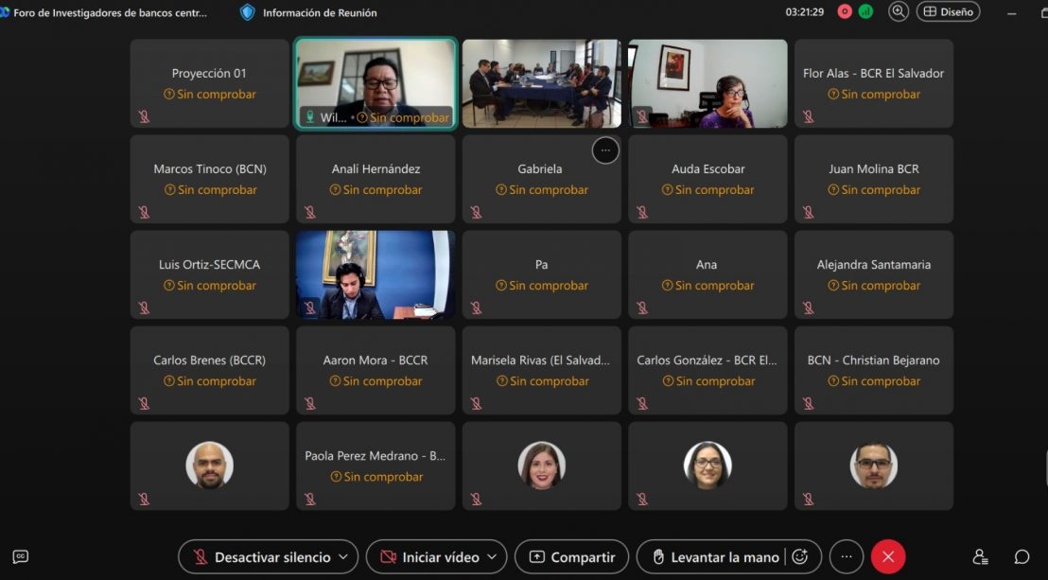Screen dimensions: 1048x580
Task: Click the green active mic on speaker tile
Action: (309, 117)
